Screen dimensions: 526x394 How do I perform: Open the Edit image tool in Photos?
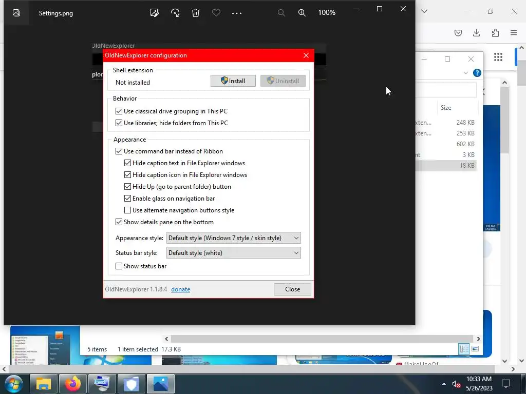tap(154, 13)
